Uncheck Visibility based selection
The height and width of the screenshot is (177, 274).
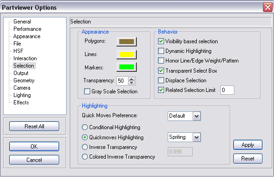pos(161,41)
